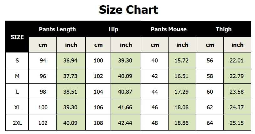Select the S size row label
The height and width of the screenshot is (134, 255).
[17, 60]
